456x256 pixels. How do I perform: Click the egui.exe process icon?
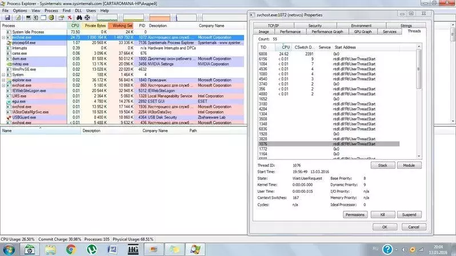click(x=9, y=101)
